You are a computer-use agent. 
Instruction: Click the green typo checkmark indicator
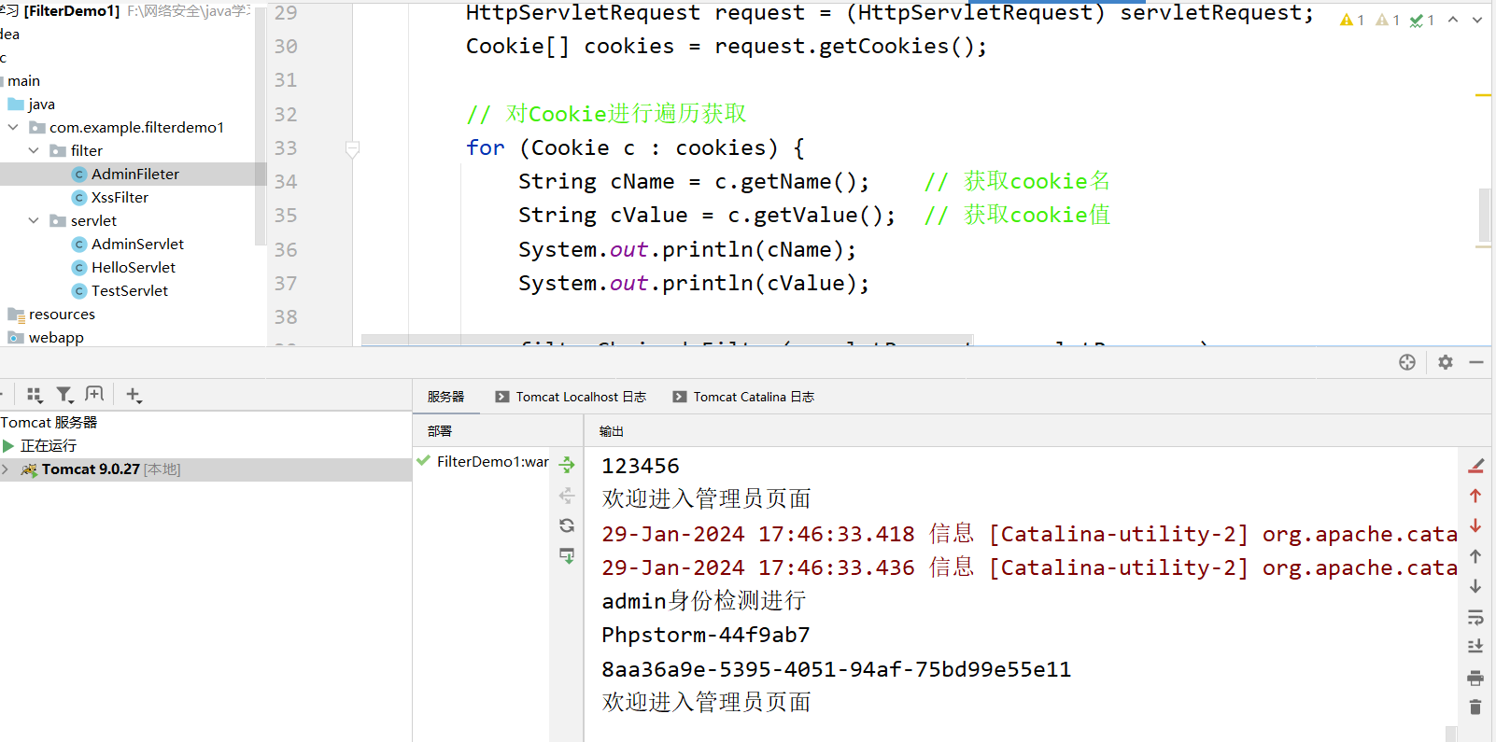[x=1422, y=20]
